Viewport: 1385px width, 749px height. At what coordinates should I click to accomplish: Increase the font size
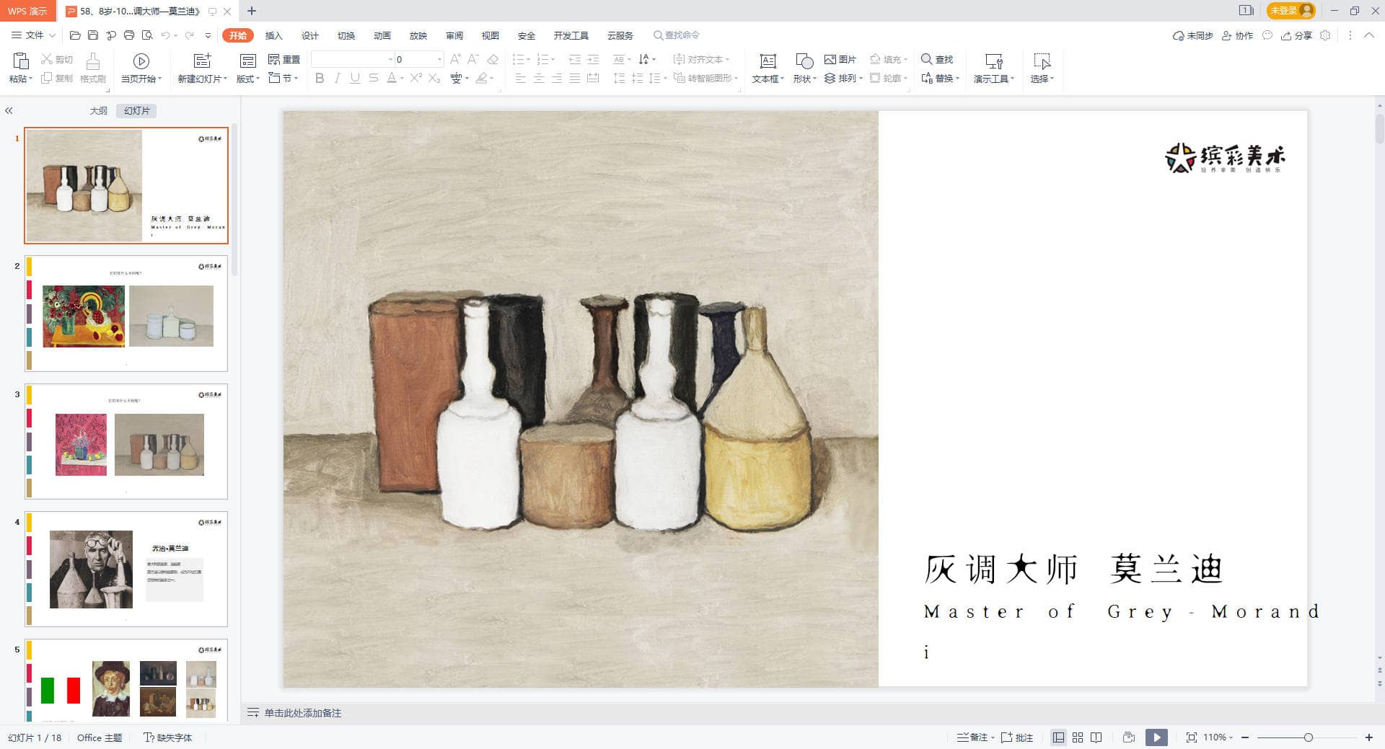455,59
